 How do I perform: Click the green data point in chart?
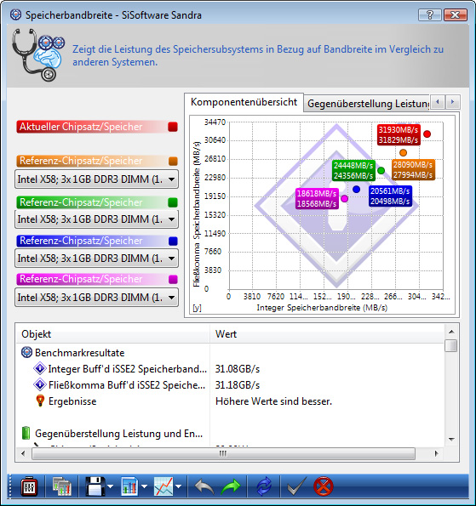point(381,170)
